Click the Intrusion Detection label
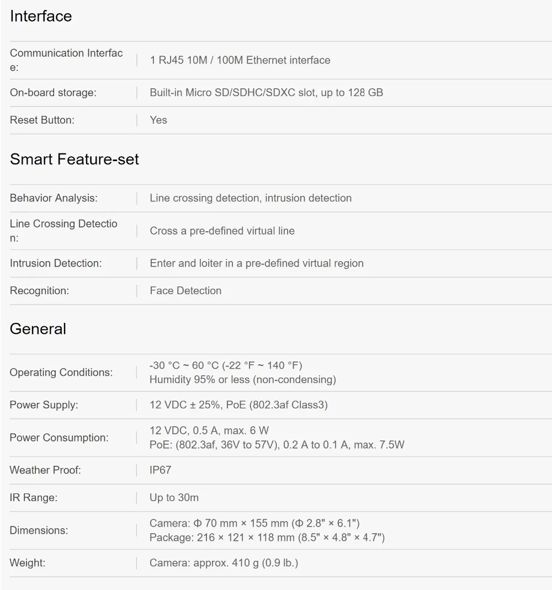This screenshot has height=590, width=552. point(56,263)
